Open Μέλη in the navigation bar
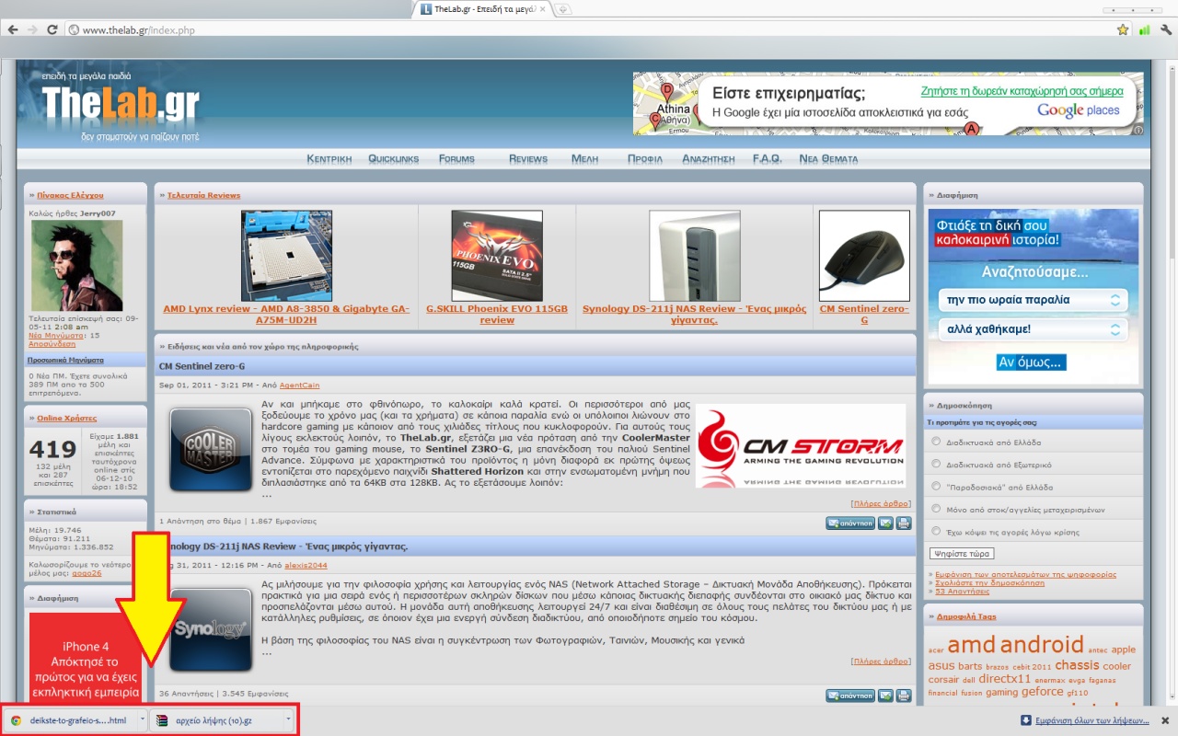Image resolution: width=1178 pixels, height=736 pixels. [585, 158]
